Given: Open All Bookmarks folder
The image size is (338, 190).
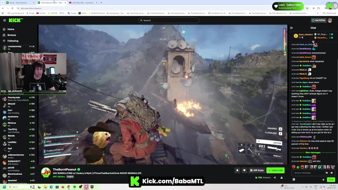Looking at the screenshot, I should pos(329,13).
